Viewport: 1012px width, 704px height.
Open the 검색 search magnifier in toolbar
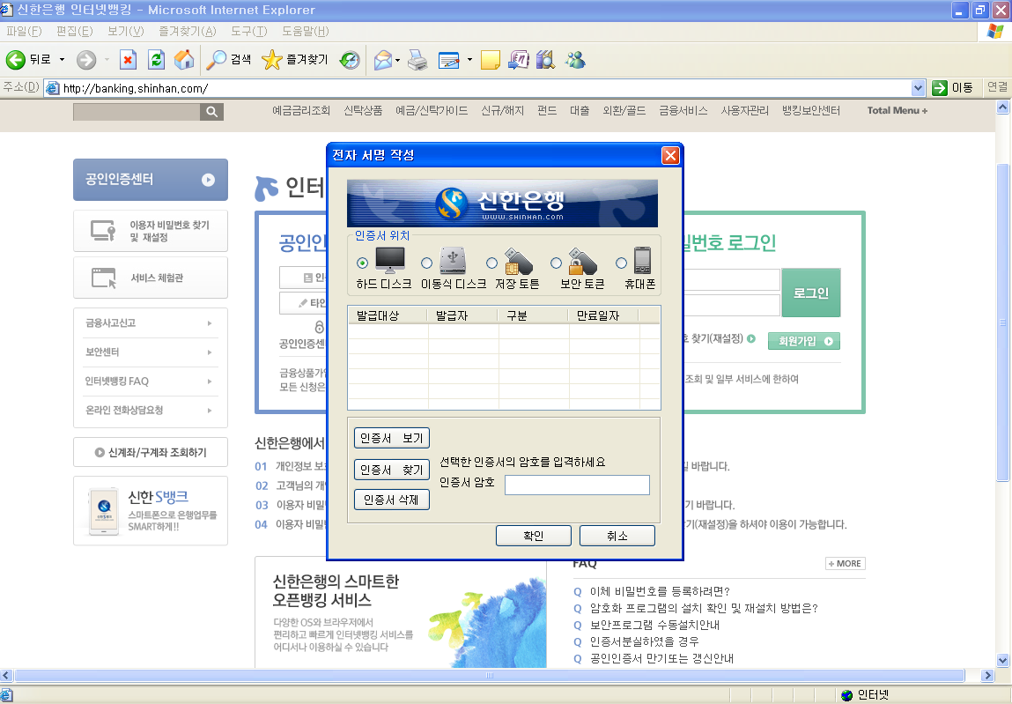(x=216, y=60)
